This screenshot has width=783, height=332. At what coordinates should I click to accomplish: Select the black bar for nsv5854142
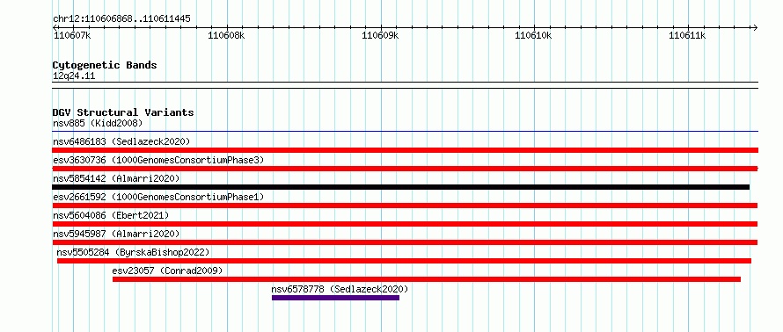tap(401, 187)
